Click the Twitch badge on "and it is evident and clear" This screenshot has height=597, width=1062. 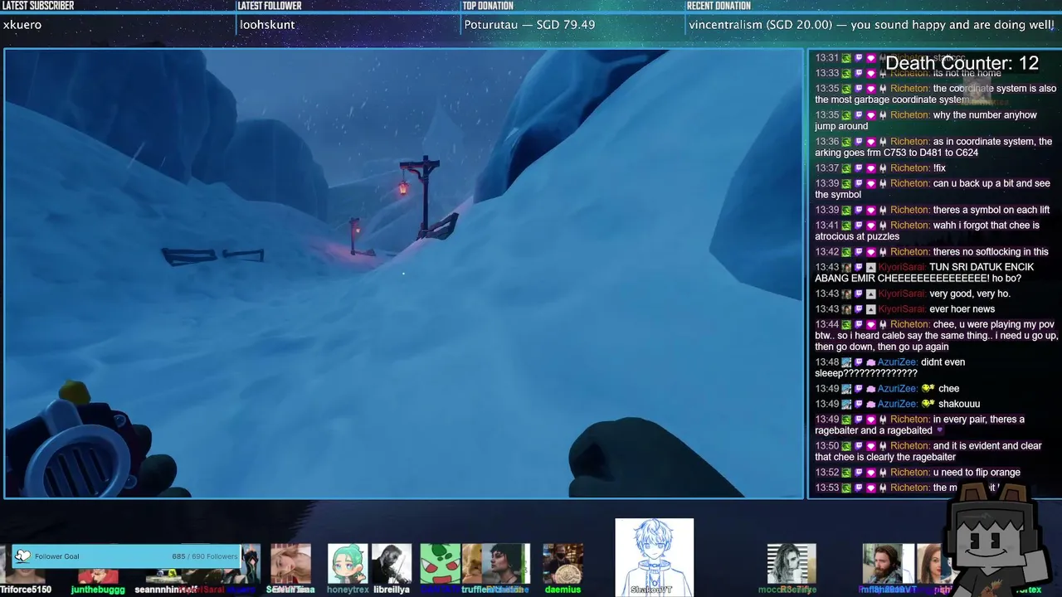pos(859,446)
